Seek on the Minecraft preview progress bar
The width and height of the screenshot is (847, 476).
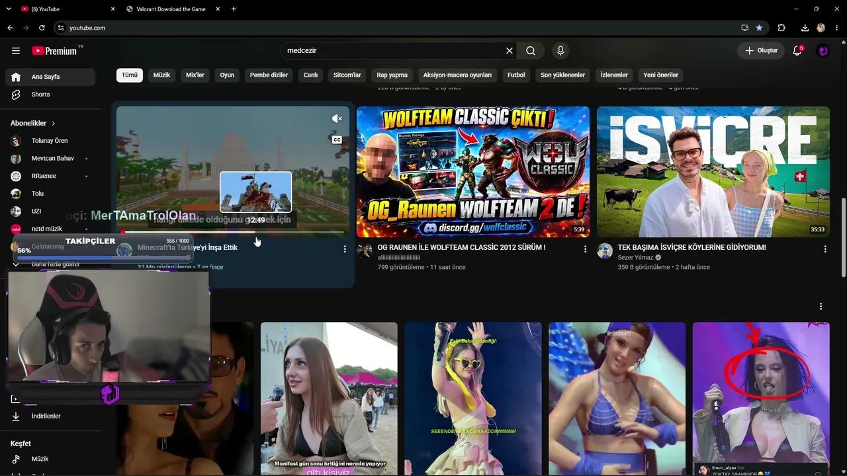pyautogui.click(x=233, y=232)
